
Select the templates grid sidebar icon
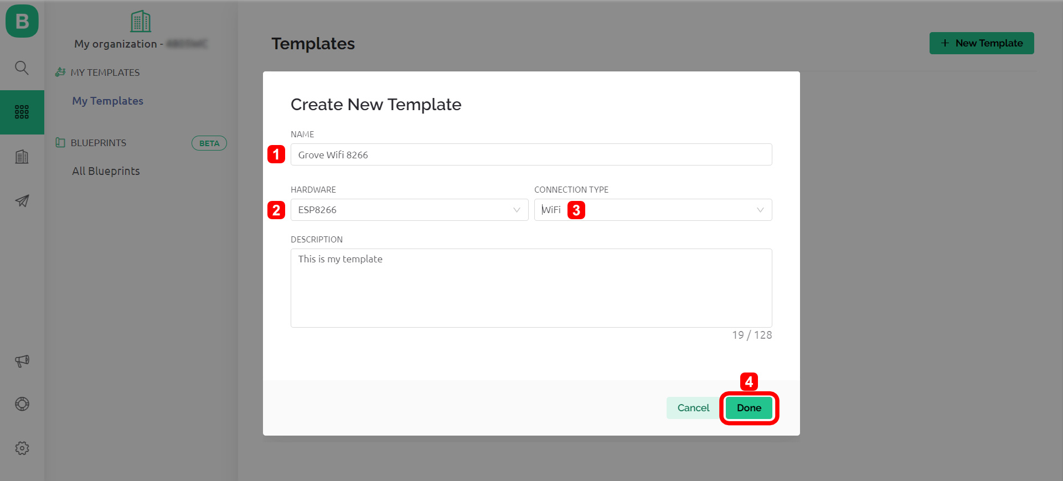pos(22,112)
